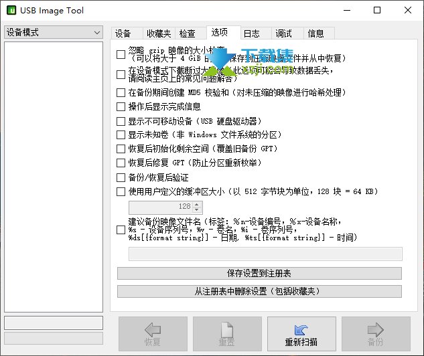Click the backup filename pattern text field
424x356 pixels.
coord(265,254)
